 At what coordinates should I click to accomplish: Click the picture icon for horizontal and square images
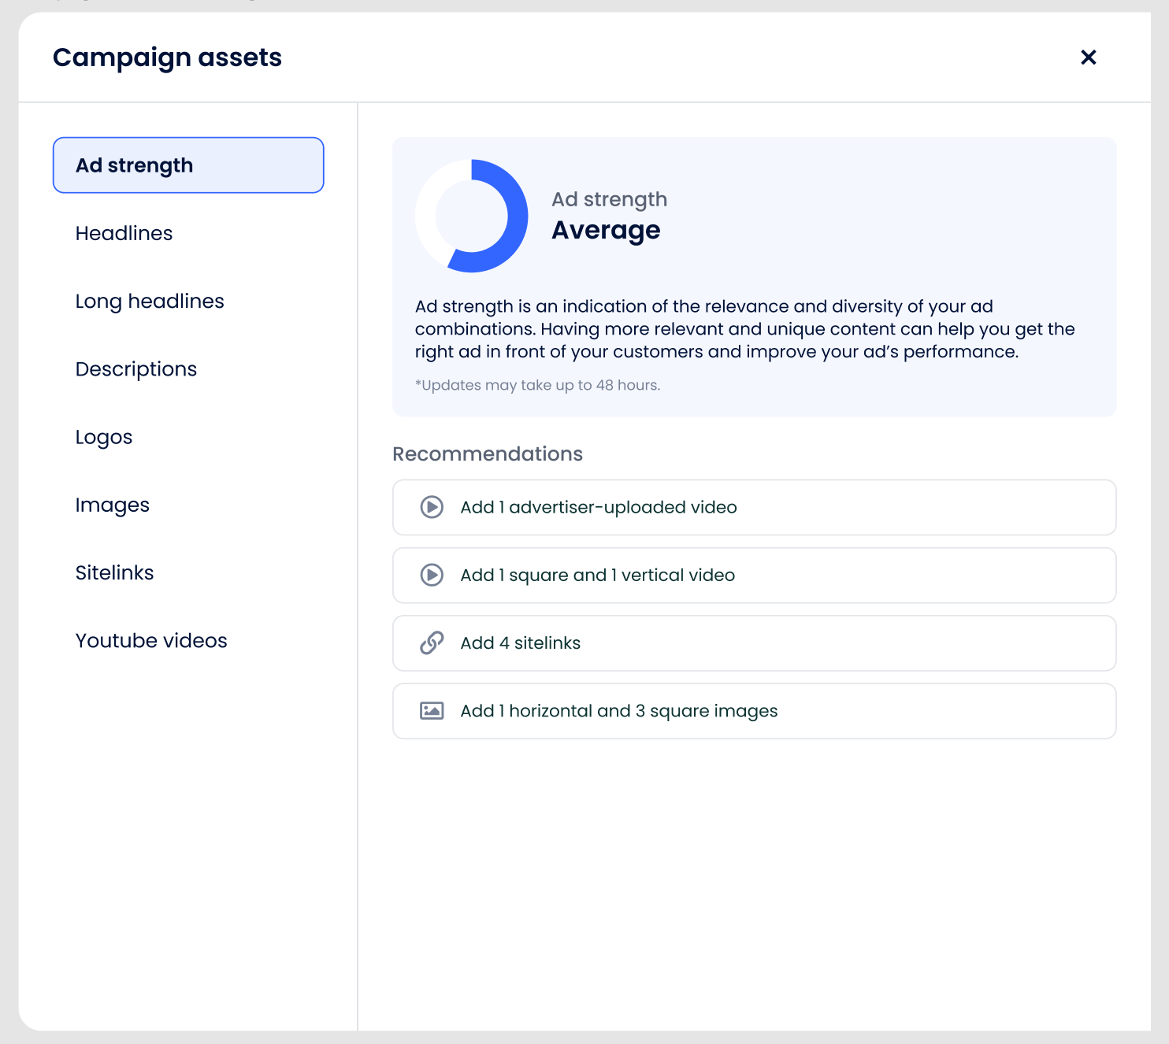tap(432, 711)
